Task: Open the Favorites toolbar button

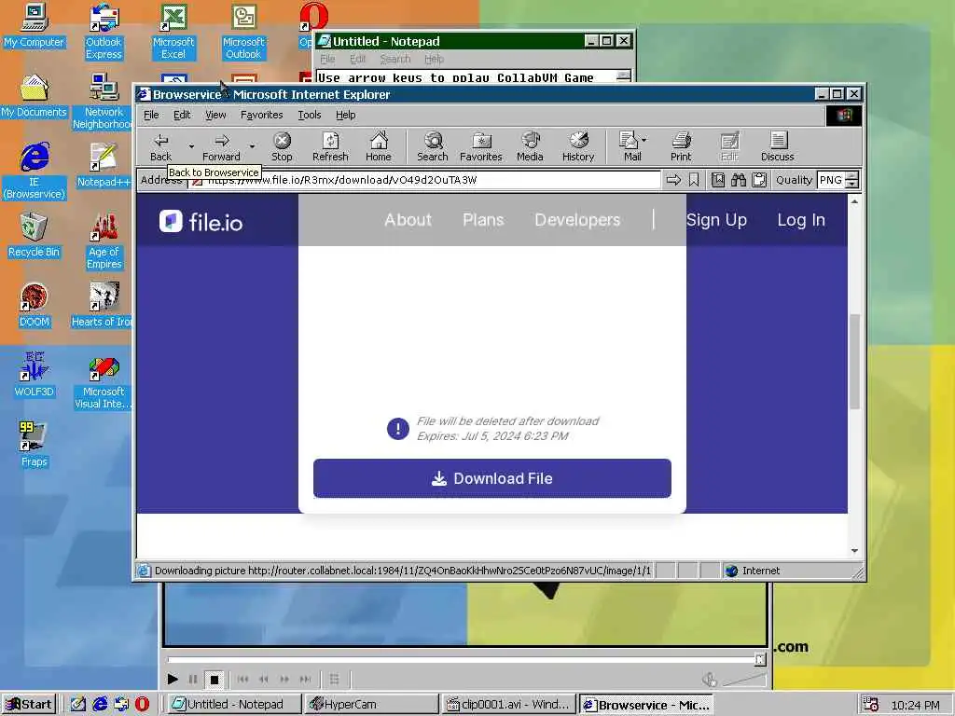Action: click(x=480, y=146)
